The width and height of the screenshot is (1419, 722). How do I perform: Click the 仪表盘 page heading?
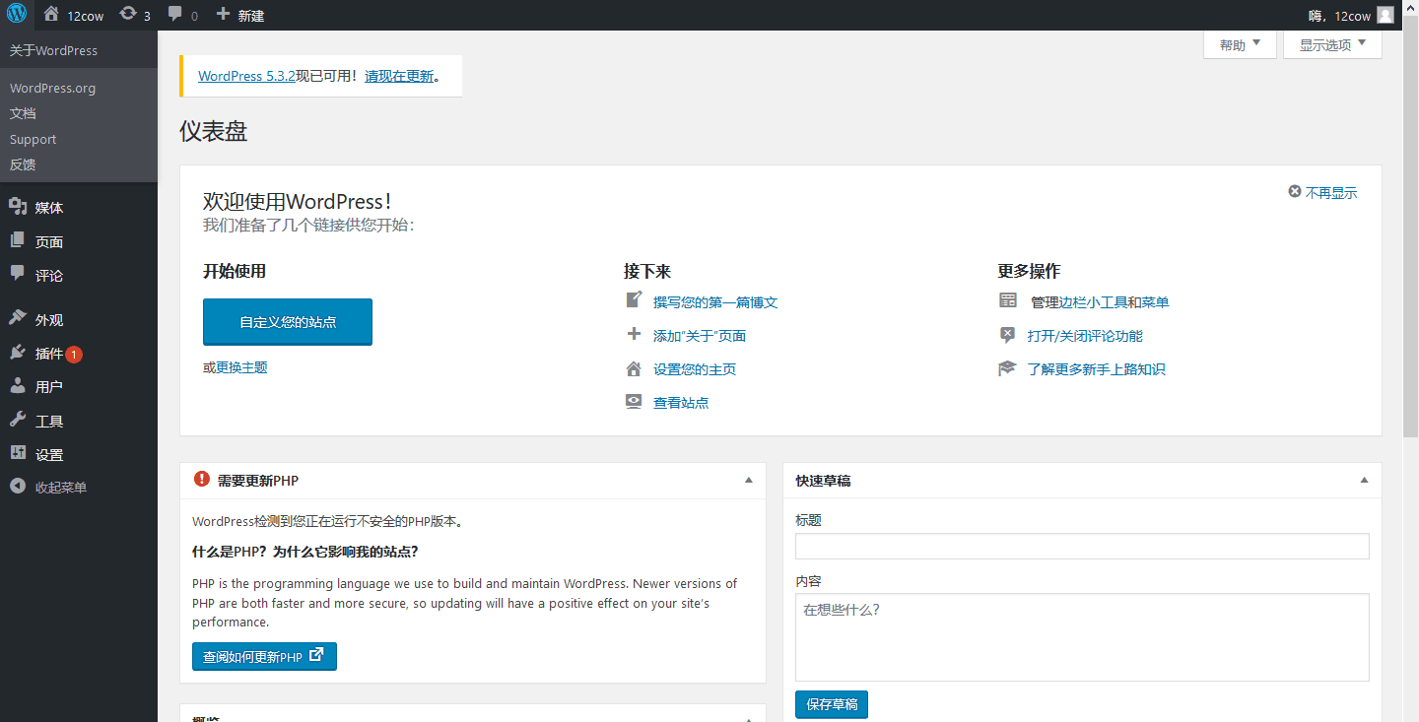214,131
